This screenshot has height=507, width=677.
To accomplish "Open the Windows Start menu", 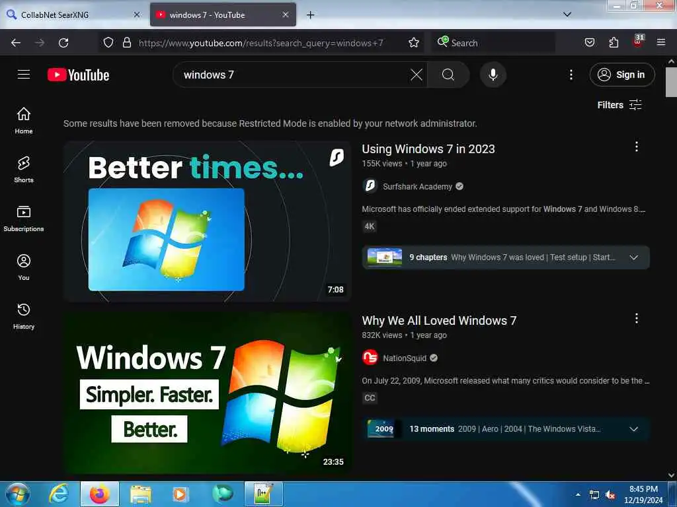I will coord(18,494).
